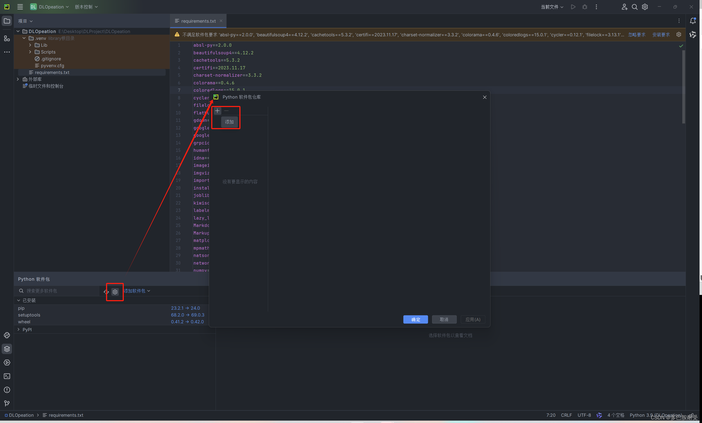Click the 4 个空格 indent status
702x423 pixels.
[616, 415]
